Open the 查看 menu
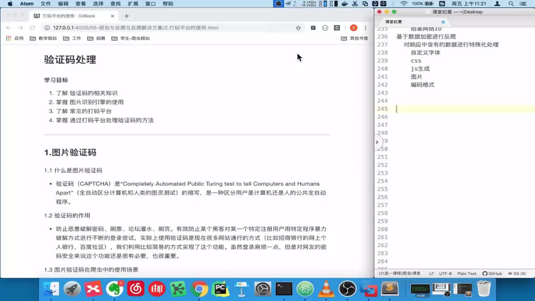Image resolution: width=535 pixels, height=301 pixels. 81,4
